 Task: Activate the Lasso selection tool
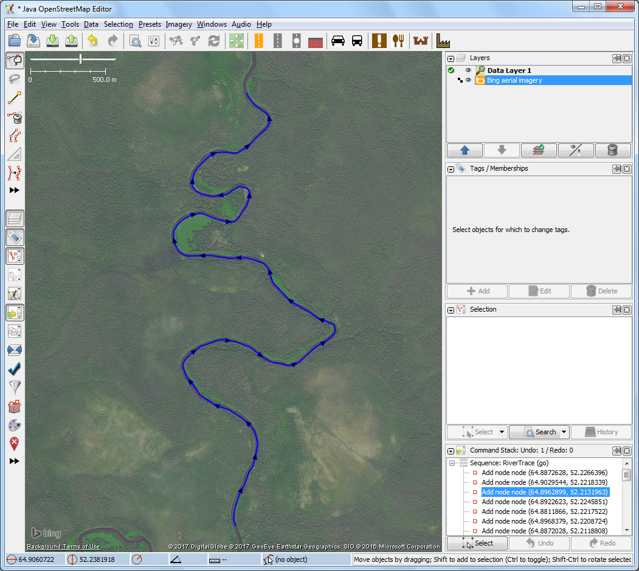click(15, 79)
